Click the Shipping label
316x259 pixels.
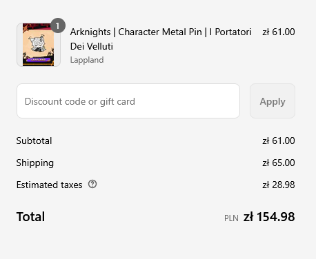pyautogui.click(x=35, y=163)
